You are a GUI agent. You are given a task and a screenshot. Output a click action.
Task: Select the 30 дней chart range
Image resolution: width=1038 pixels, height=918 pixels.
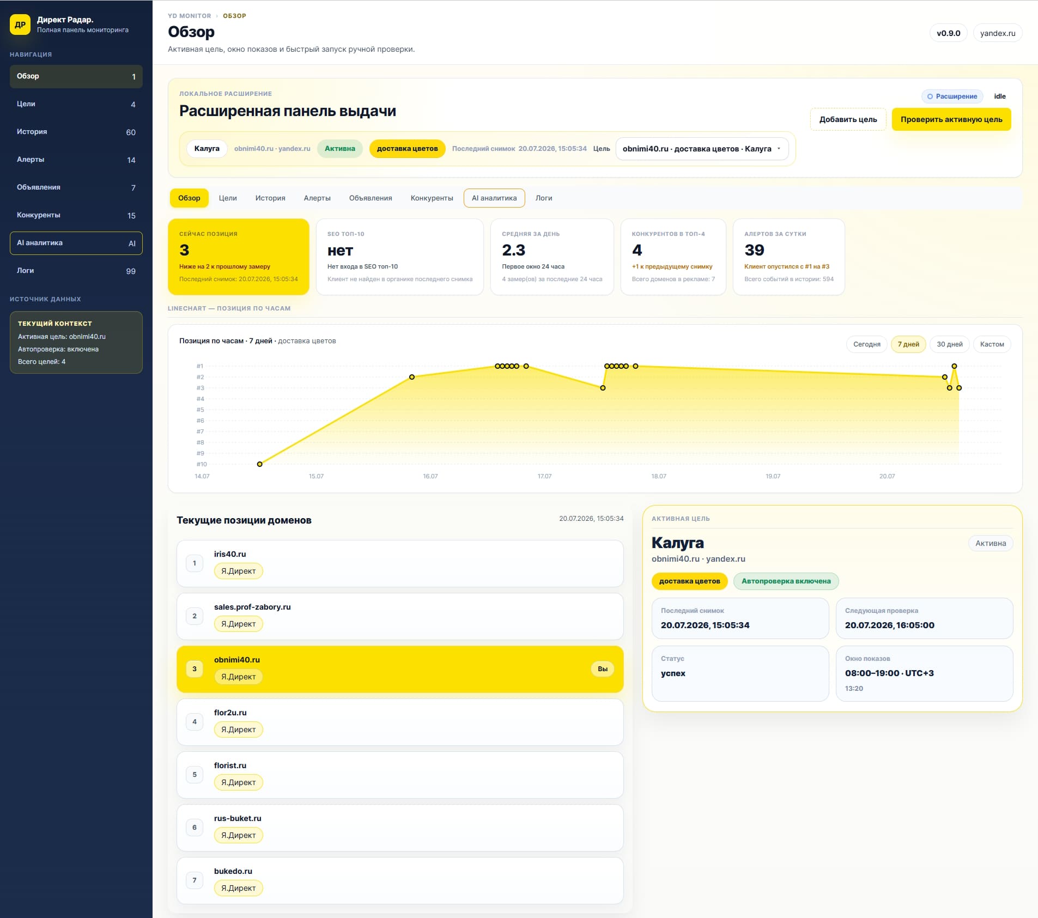(x=950, y=344)
